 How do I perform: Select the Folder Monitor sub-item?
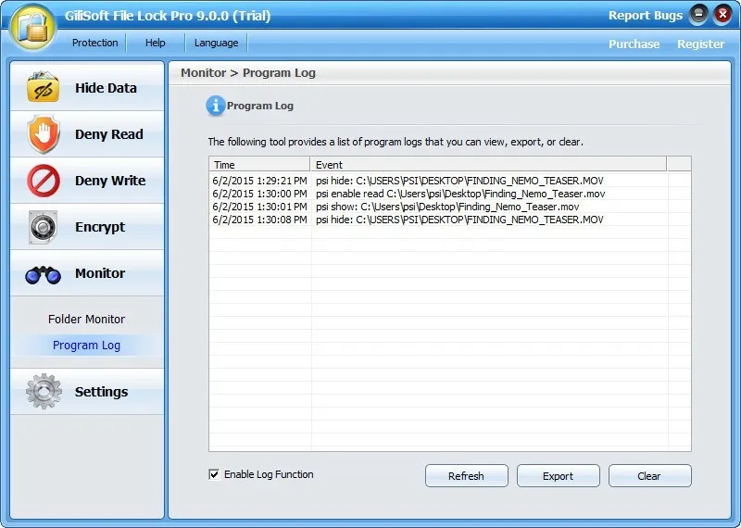coord(86,319)
